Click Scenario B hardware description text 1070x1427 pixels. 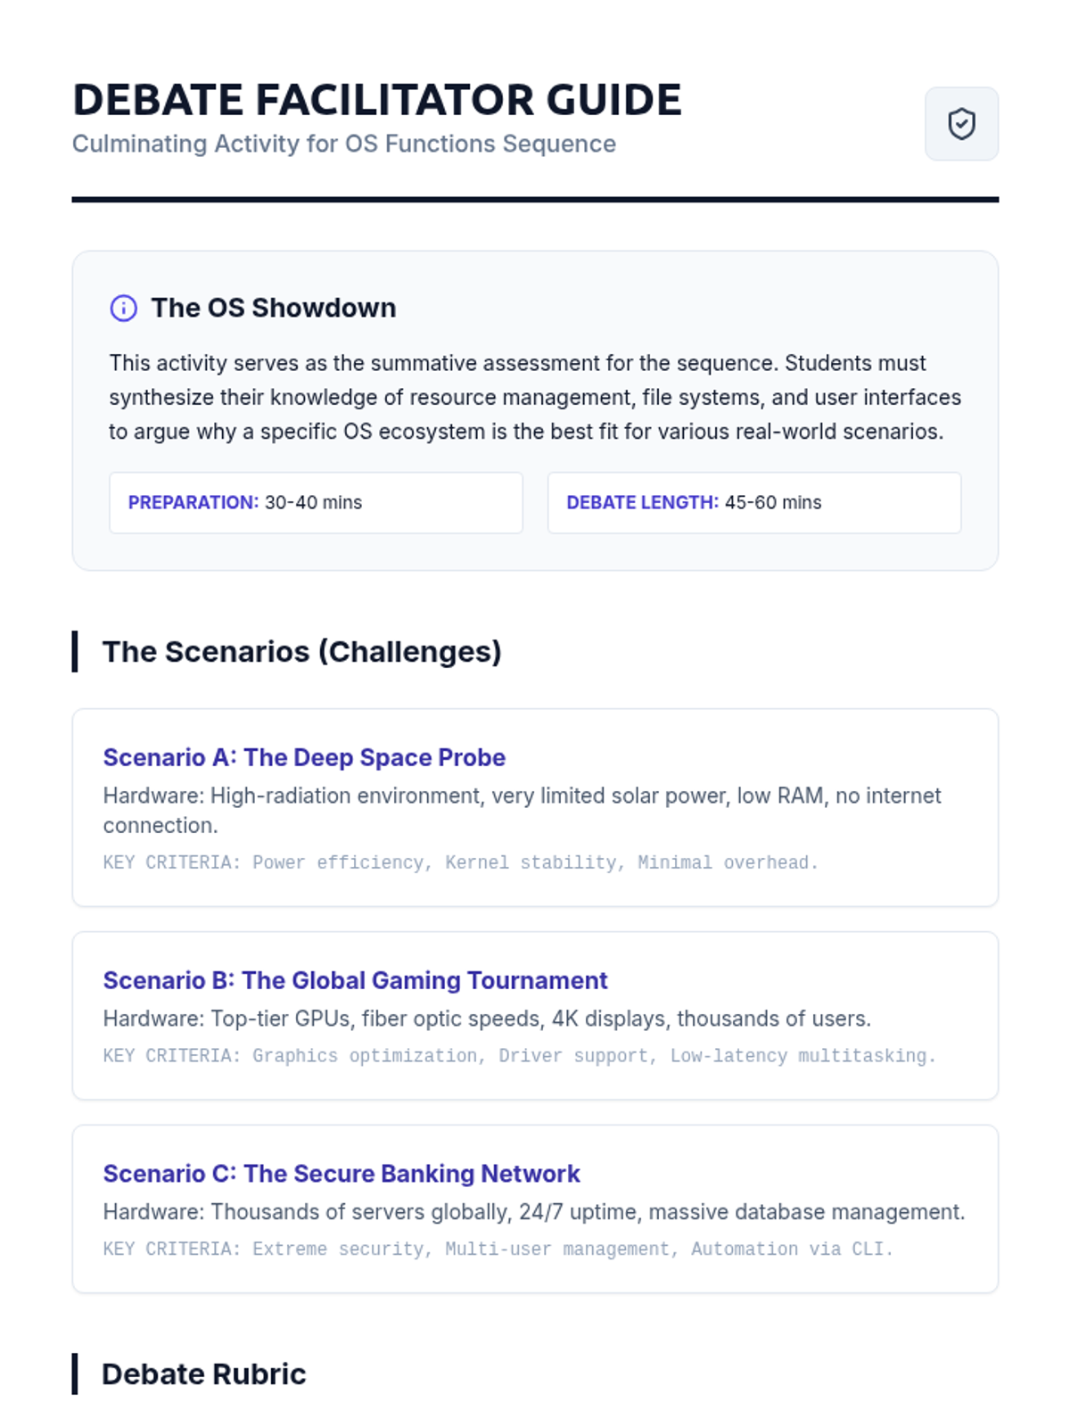click(487, 1019)
